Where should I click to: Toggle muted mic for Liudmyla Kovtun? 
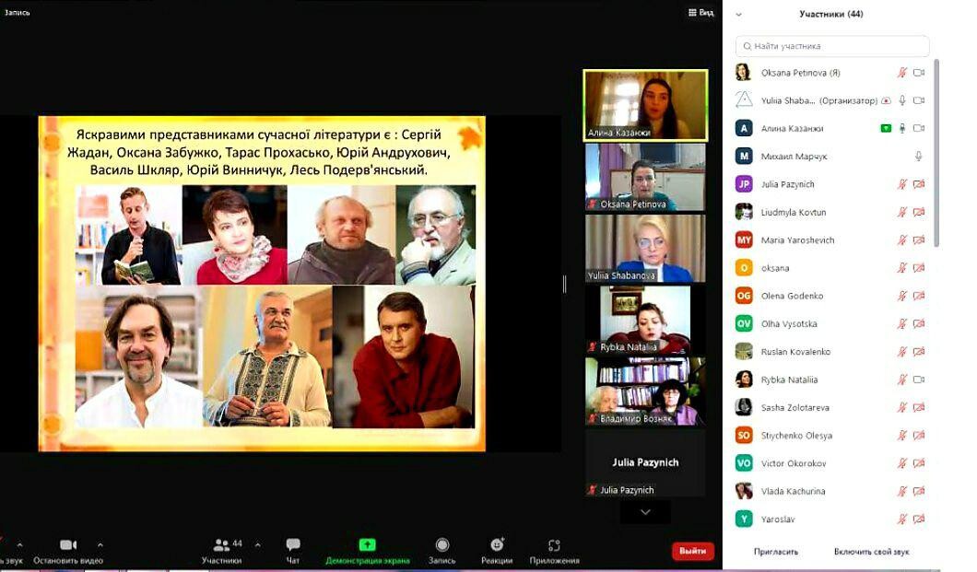click(x=901, y=212)
